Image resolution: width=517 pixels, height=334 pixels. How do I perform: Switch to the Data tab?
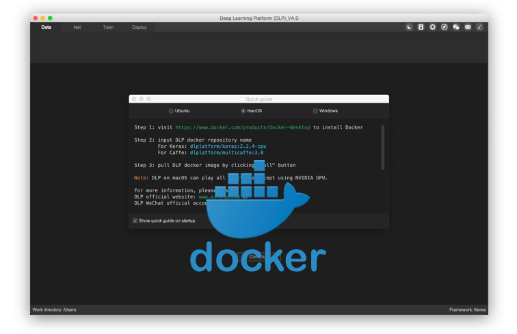[x=46, y=27]
